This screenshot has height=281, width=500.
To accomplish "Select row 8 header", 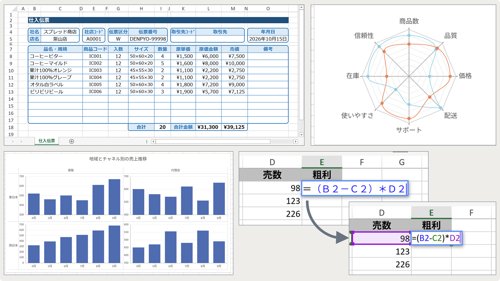I will click(x=11, y=56).
